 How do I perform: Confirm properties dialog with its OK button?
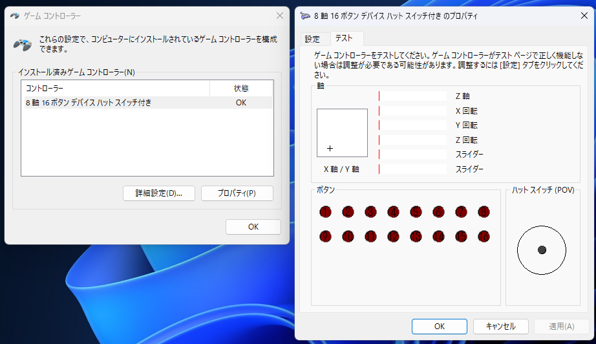[439, 327]
